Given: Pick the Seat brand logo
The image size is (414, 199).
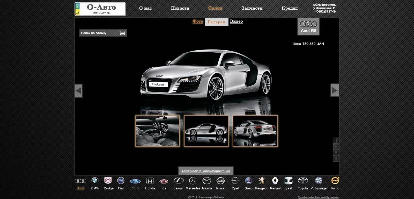Looking at the screenshot, I should (x=289, y=181).
